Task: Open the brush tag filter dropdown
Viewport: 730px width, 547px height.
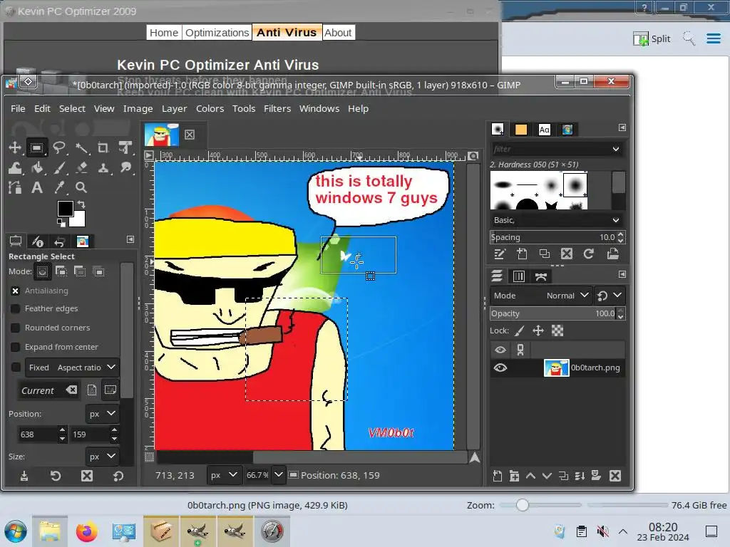Action: (616, 149)
